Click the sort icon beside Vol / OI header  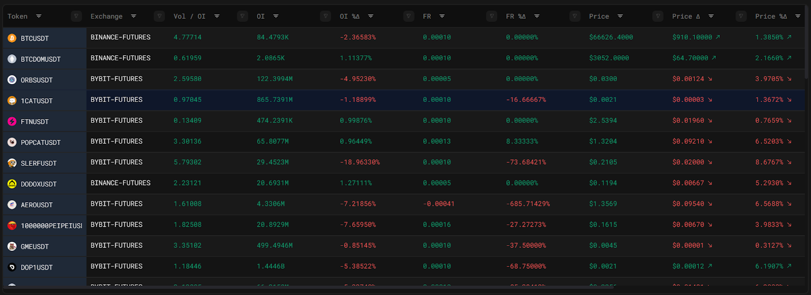pos(216,16)
